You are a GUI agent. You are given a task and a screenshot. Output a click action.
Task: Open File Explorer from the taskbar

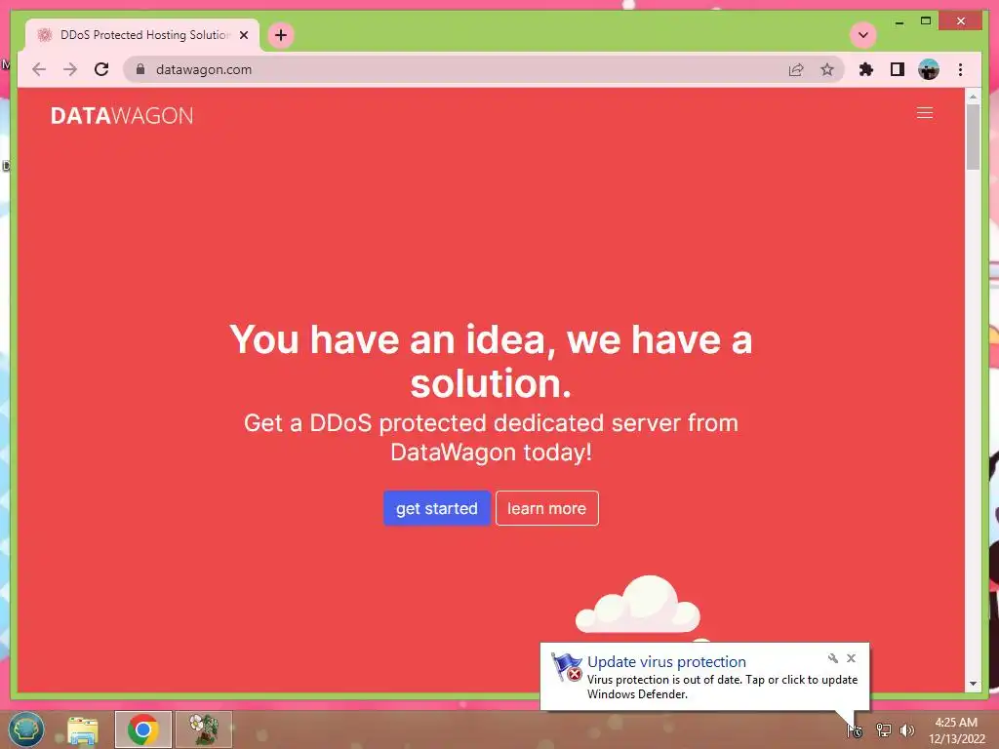[x=83, y=729]
